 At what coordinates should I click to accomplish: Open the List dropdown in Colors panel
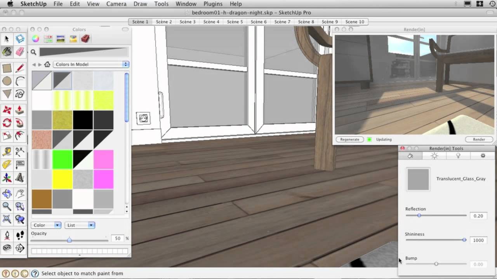(80, 225)
